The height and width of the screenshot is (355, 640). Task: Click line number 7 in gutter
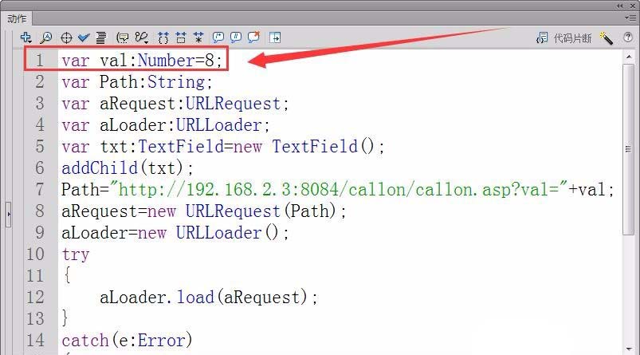click(x=40, y=190)
